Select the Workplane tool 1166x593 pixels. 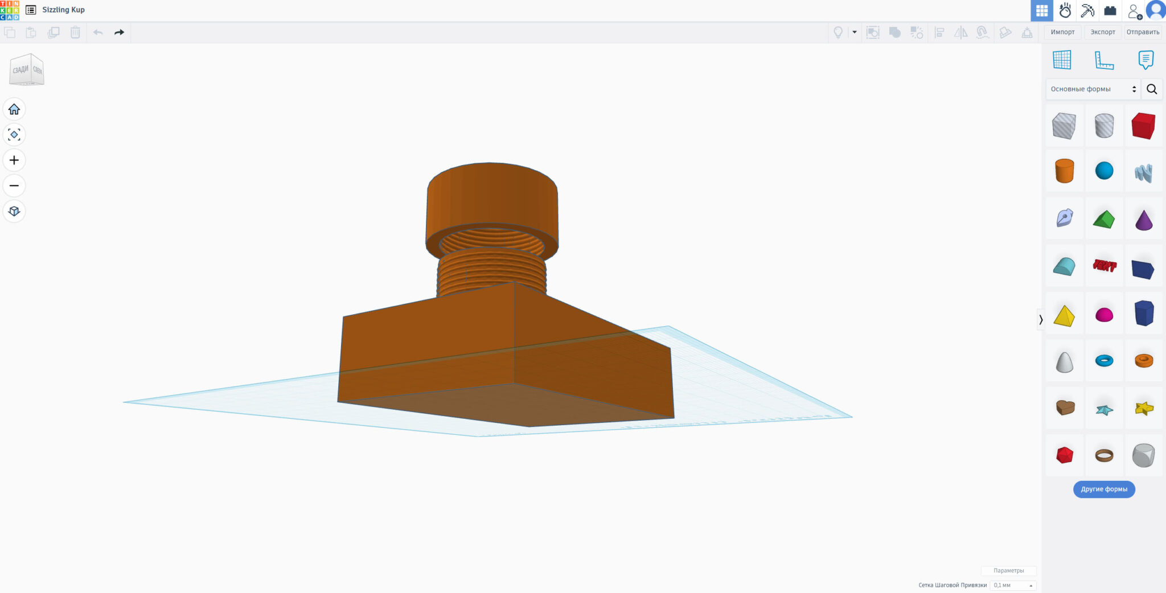(x=1062, y=60)
